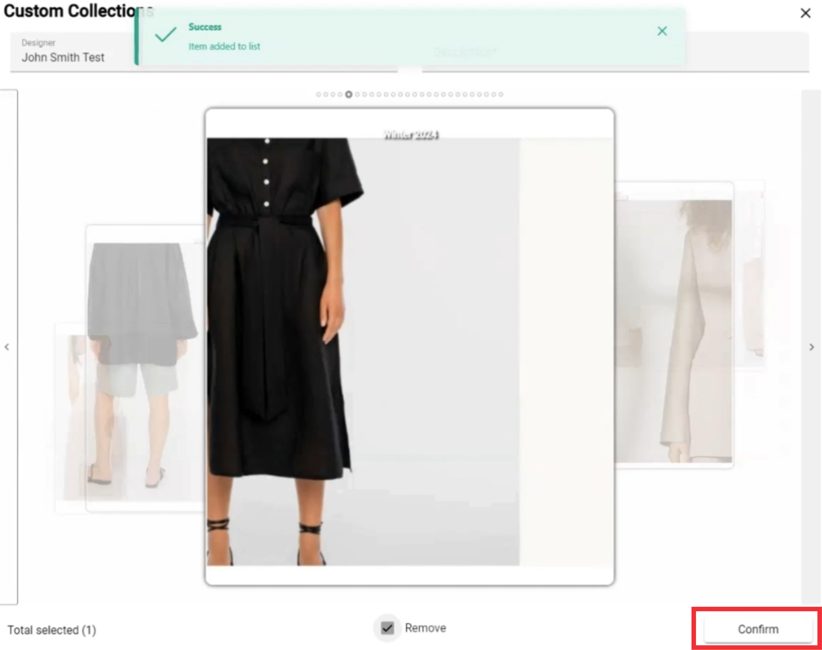Click the Winter 2024 card title
The height and width of the screenshot is (650, 822).
pos(411,135)
